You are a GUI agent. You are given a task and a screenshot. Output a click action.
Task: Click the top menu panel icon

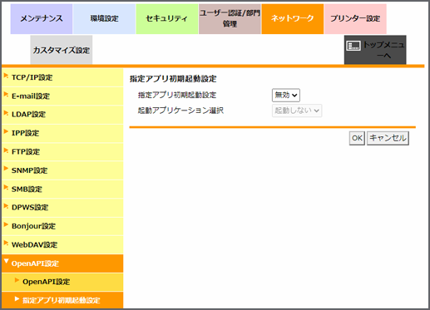(353, 46)
